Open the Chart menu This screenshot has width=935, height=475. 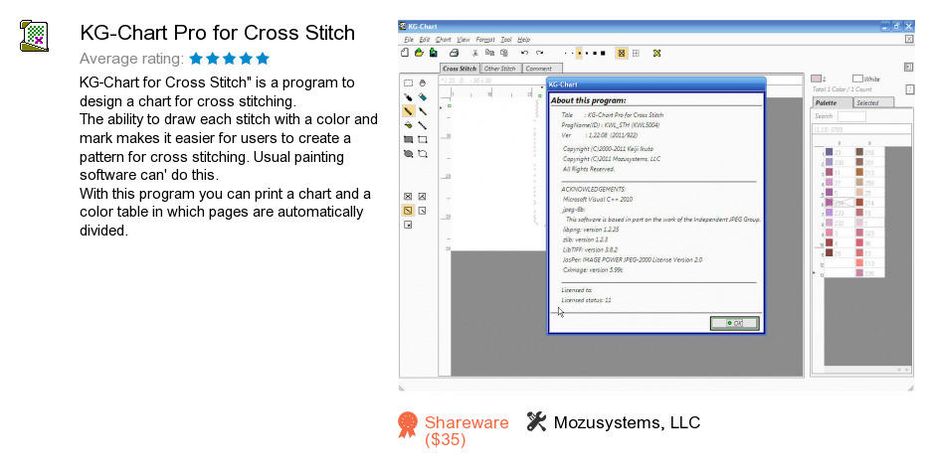coord(443,40)
